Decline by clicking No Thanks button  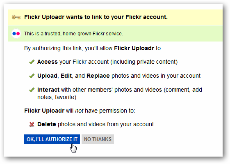(98, 139)
